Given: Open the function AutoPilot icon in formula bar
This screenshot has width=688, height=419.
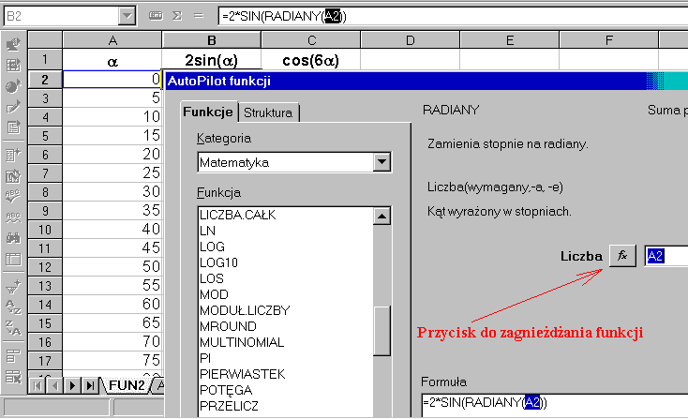Looking at the screenshot, I should pos(156,16).
